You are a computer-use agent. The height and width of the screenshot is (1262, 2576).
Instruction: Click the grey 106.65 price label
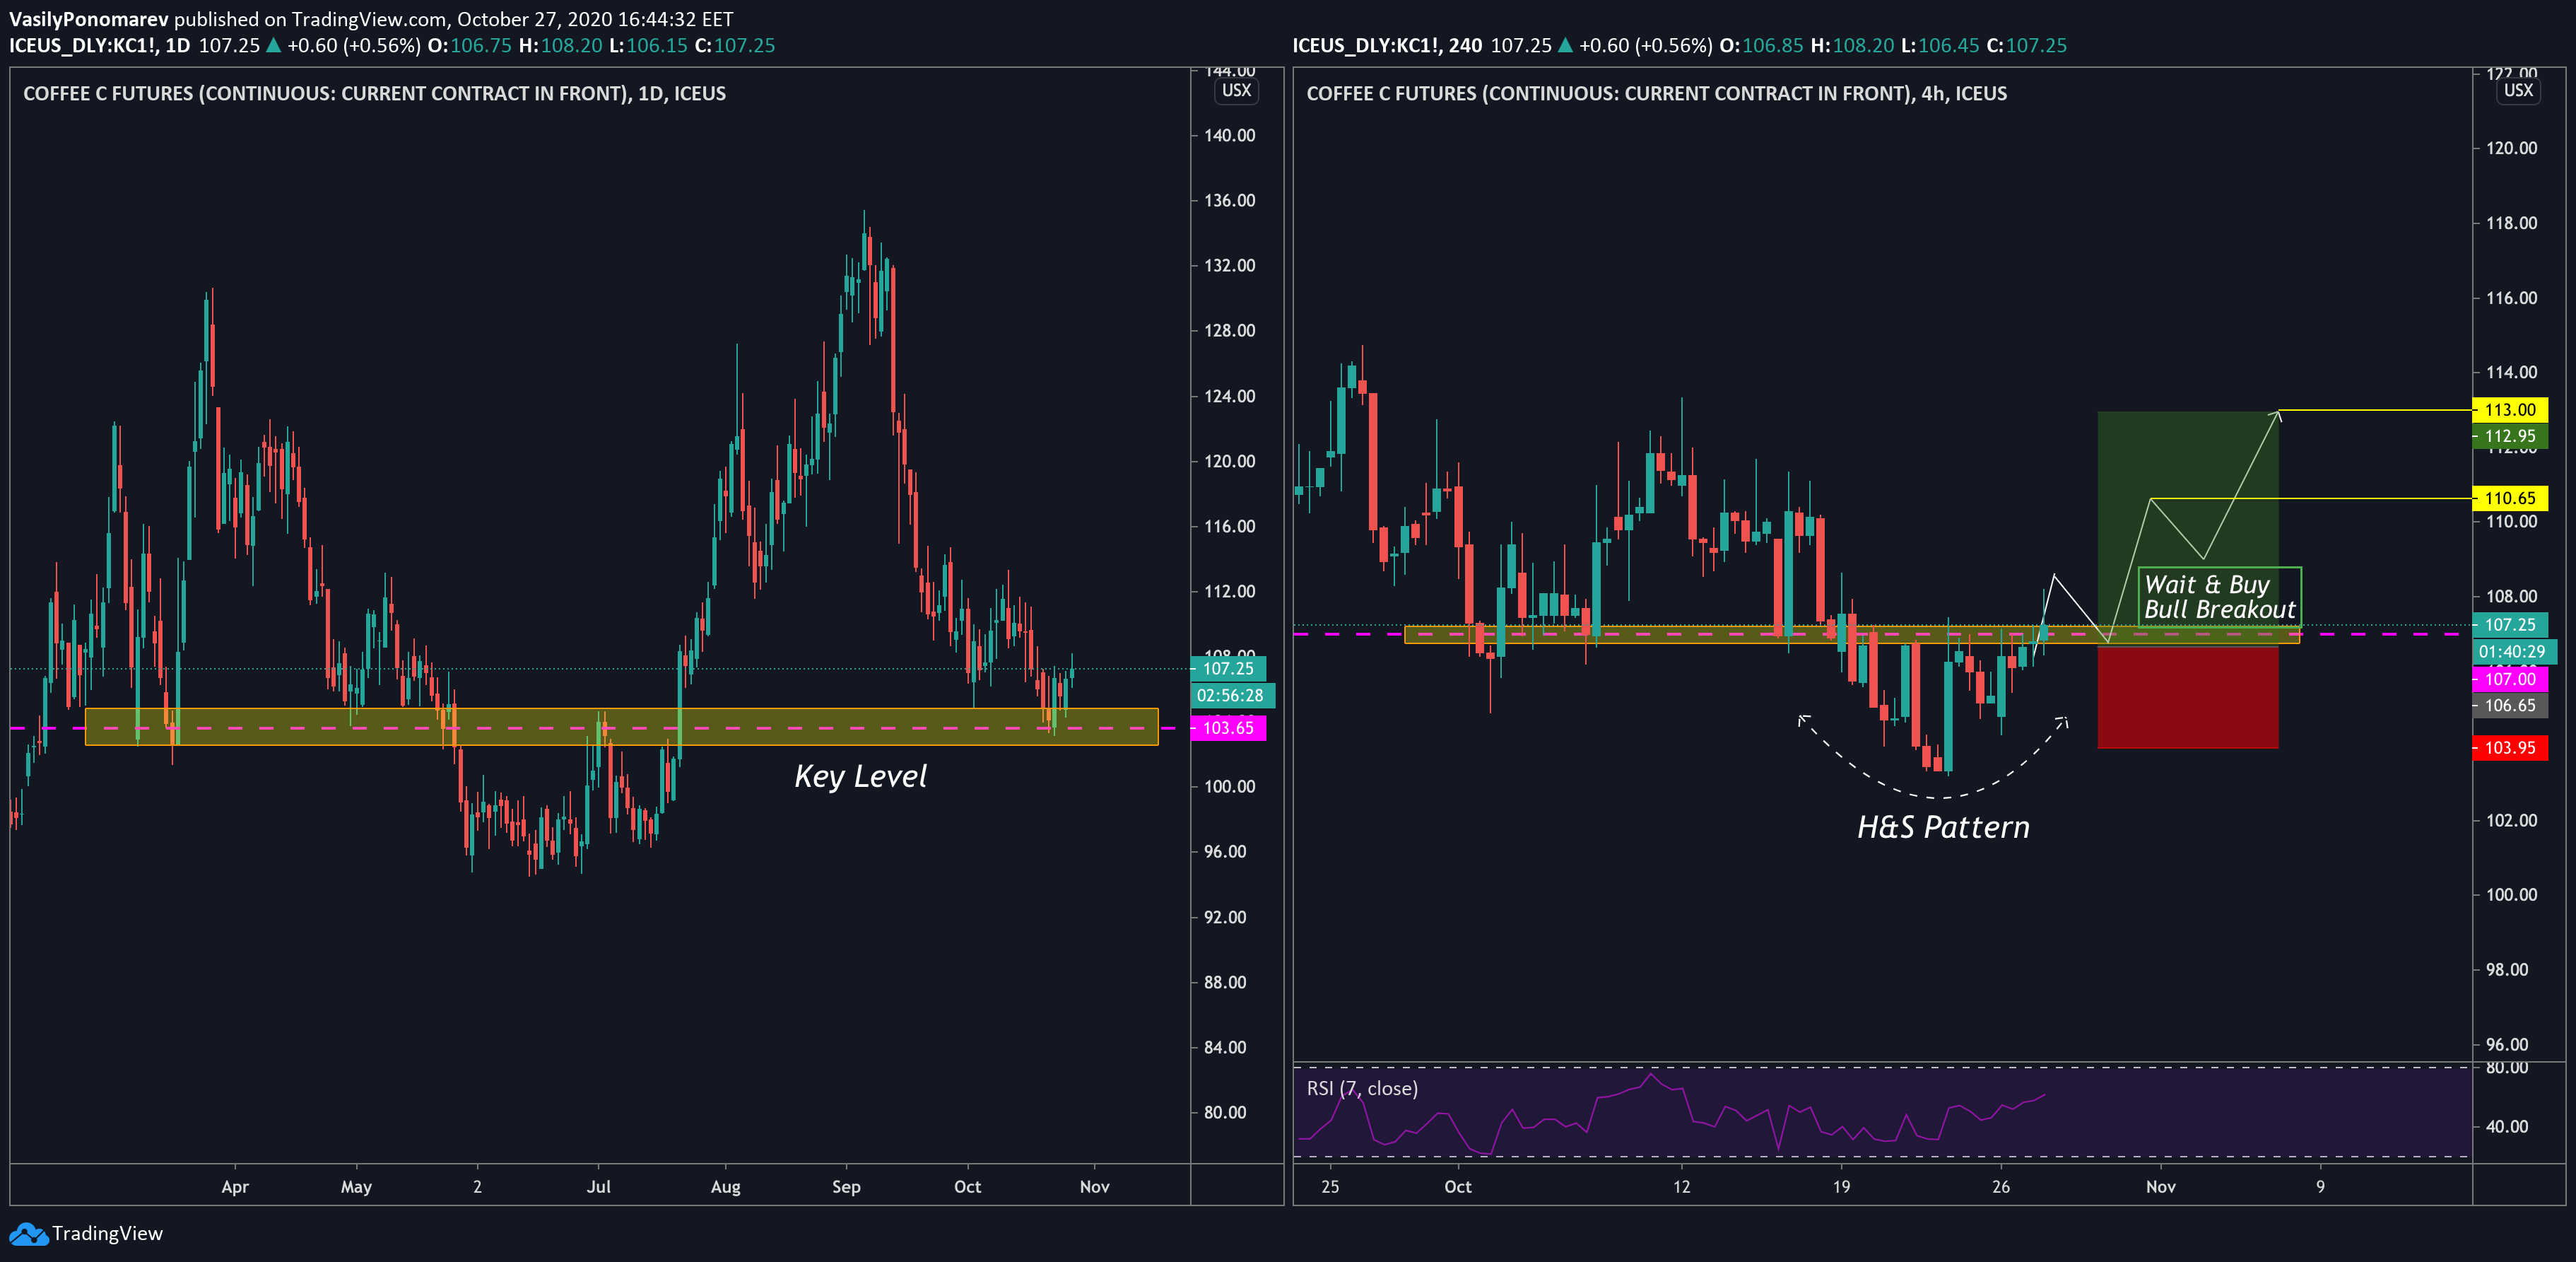(x=2510, y=706)
